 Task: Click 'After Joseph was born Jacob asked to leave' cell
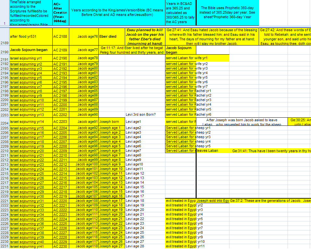tap(242, 122)
